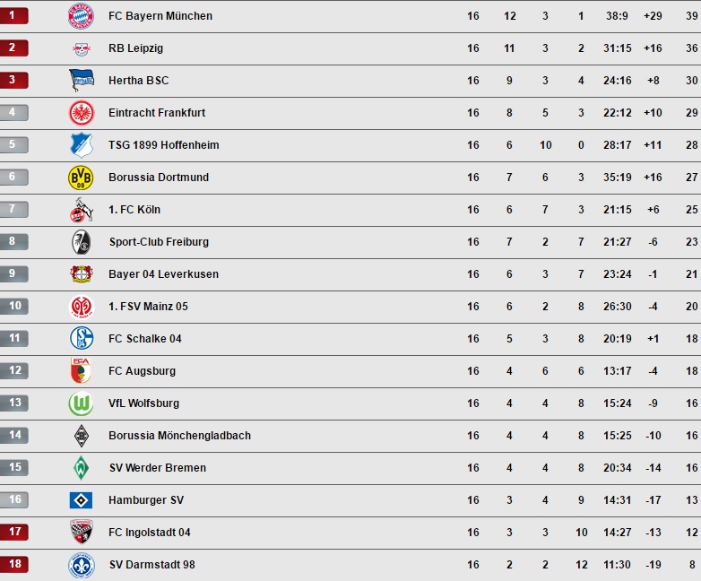701x581 pixels.
Task: Select the FC Augsburg table row name
Action: (142, 371)
